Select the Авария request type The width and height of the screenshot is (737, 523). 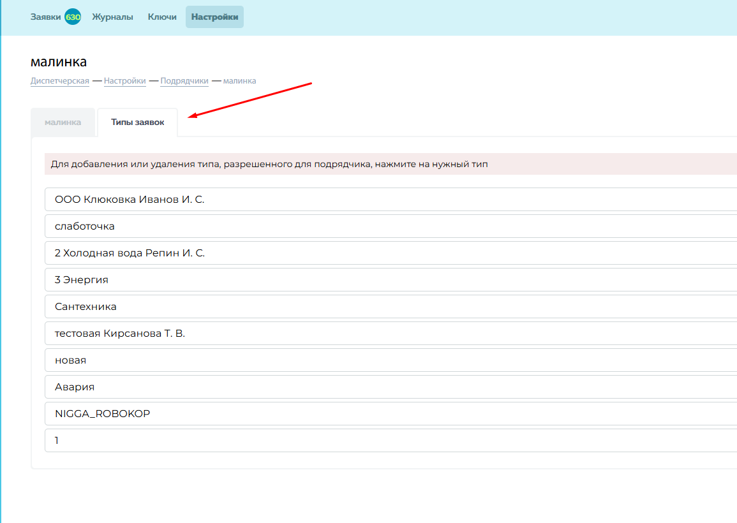pos(389,387)
